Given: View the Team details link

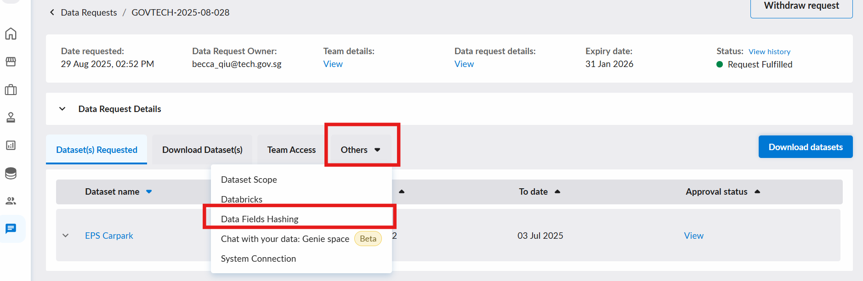Looking at the screenshot, I should coord(333,64).
